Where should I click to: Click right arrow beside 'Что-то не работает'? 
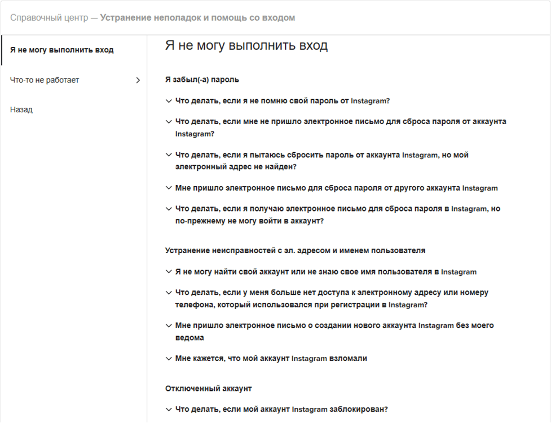[x=138, y=80]
